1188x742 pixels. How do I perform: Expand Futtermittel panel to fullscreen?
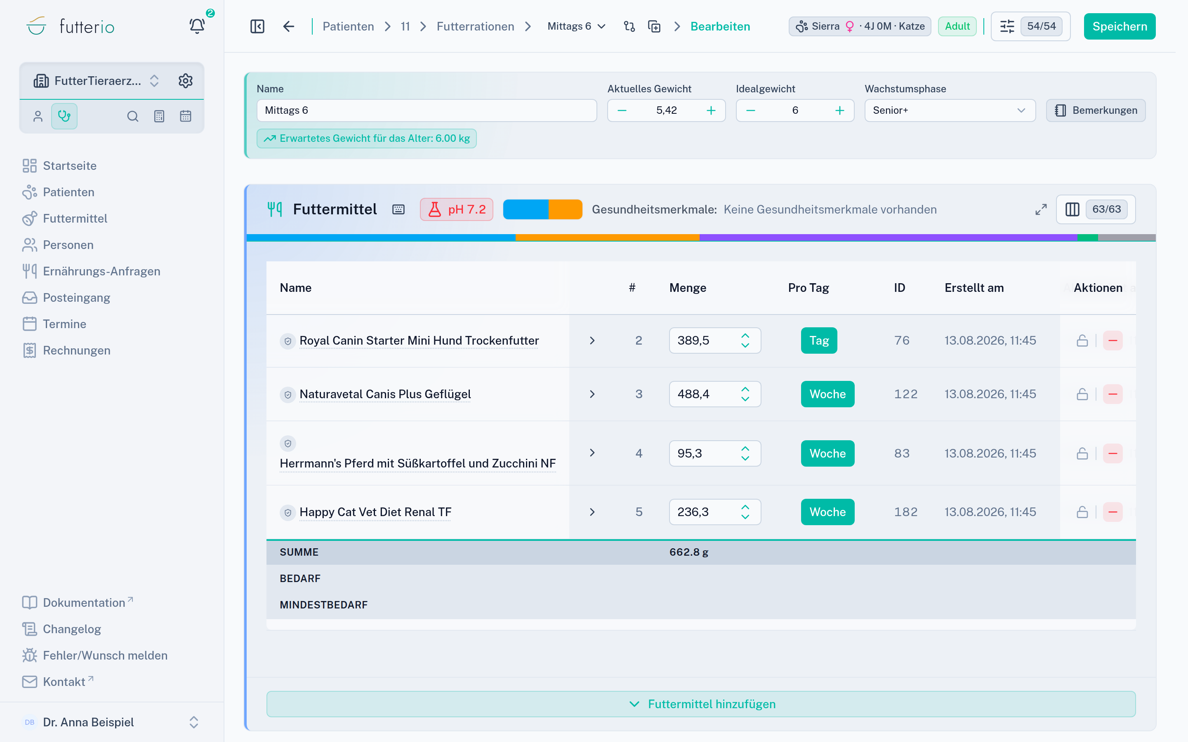[x=1041, y=209]
